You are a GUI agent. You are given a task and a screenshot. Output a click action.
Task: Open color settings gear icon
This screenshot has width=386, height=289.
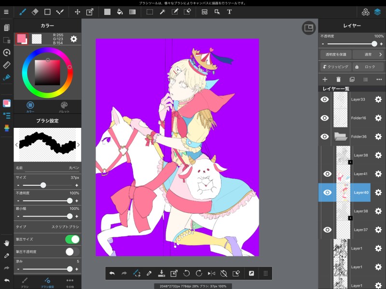point(74,39)
